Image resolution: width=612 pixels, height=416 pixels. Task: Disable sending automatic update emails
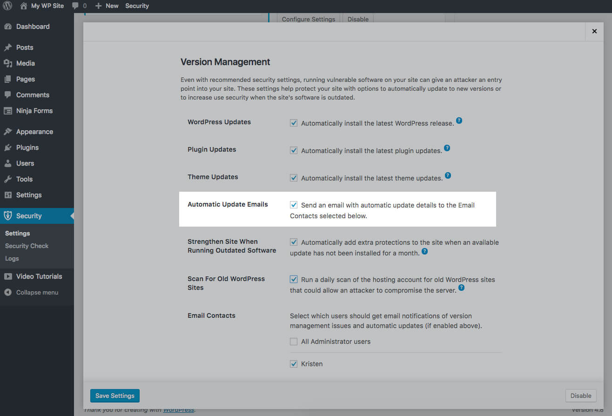[294, 204]
